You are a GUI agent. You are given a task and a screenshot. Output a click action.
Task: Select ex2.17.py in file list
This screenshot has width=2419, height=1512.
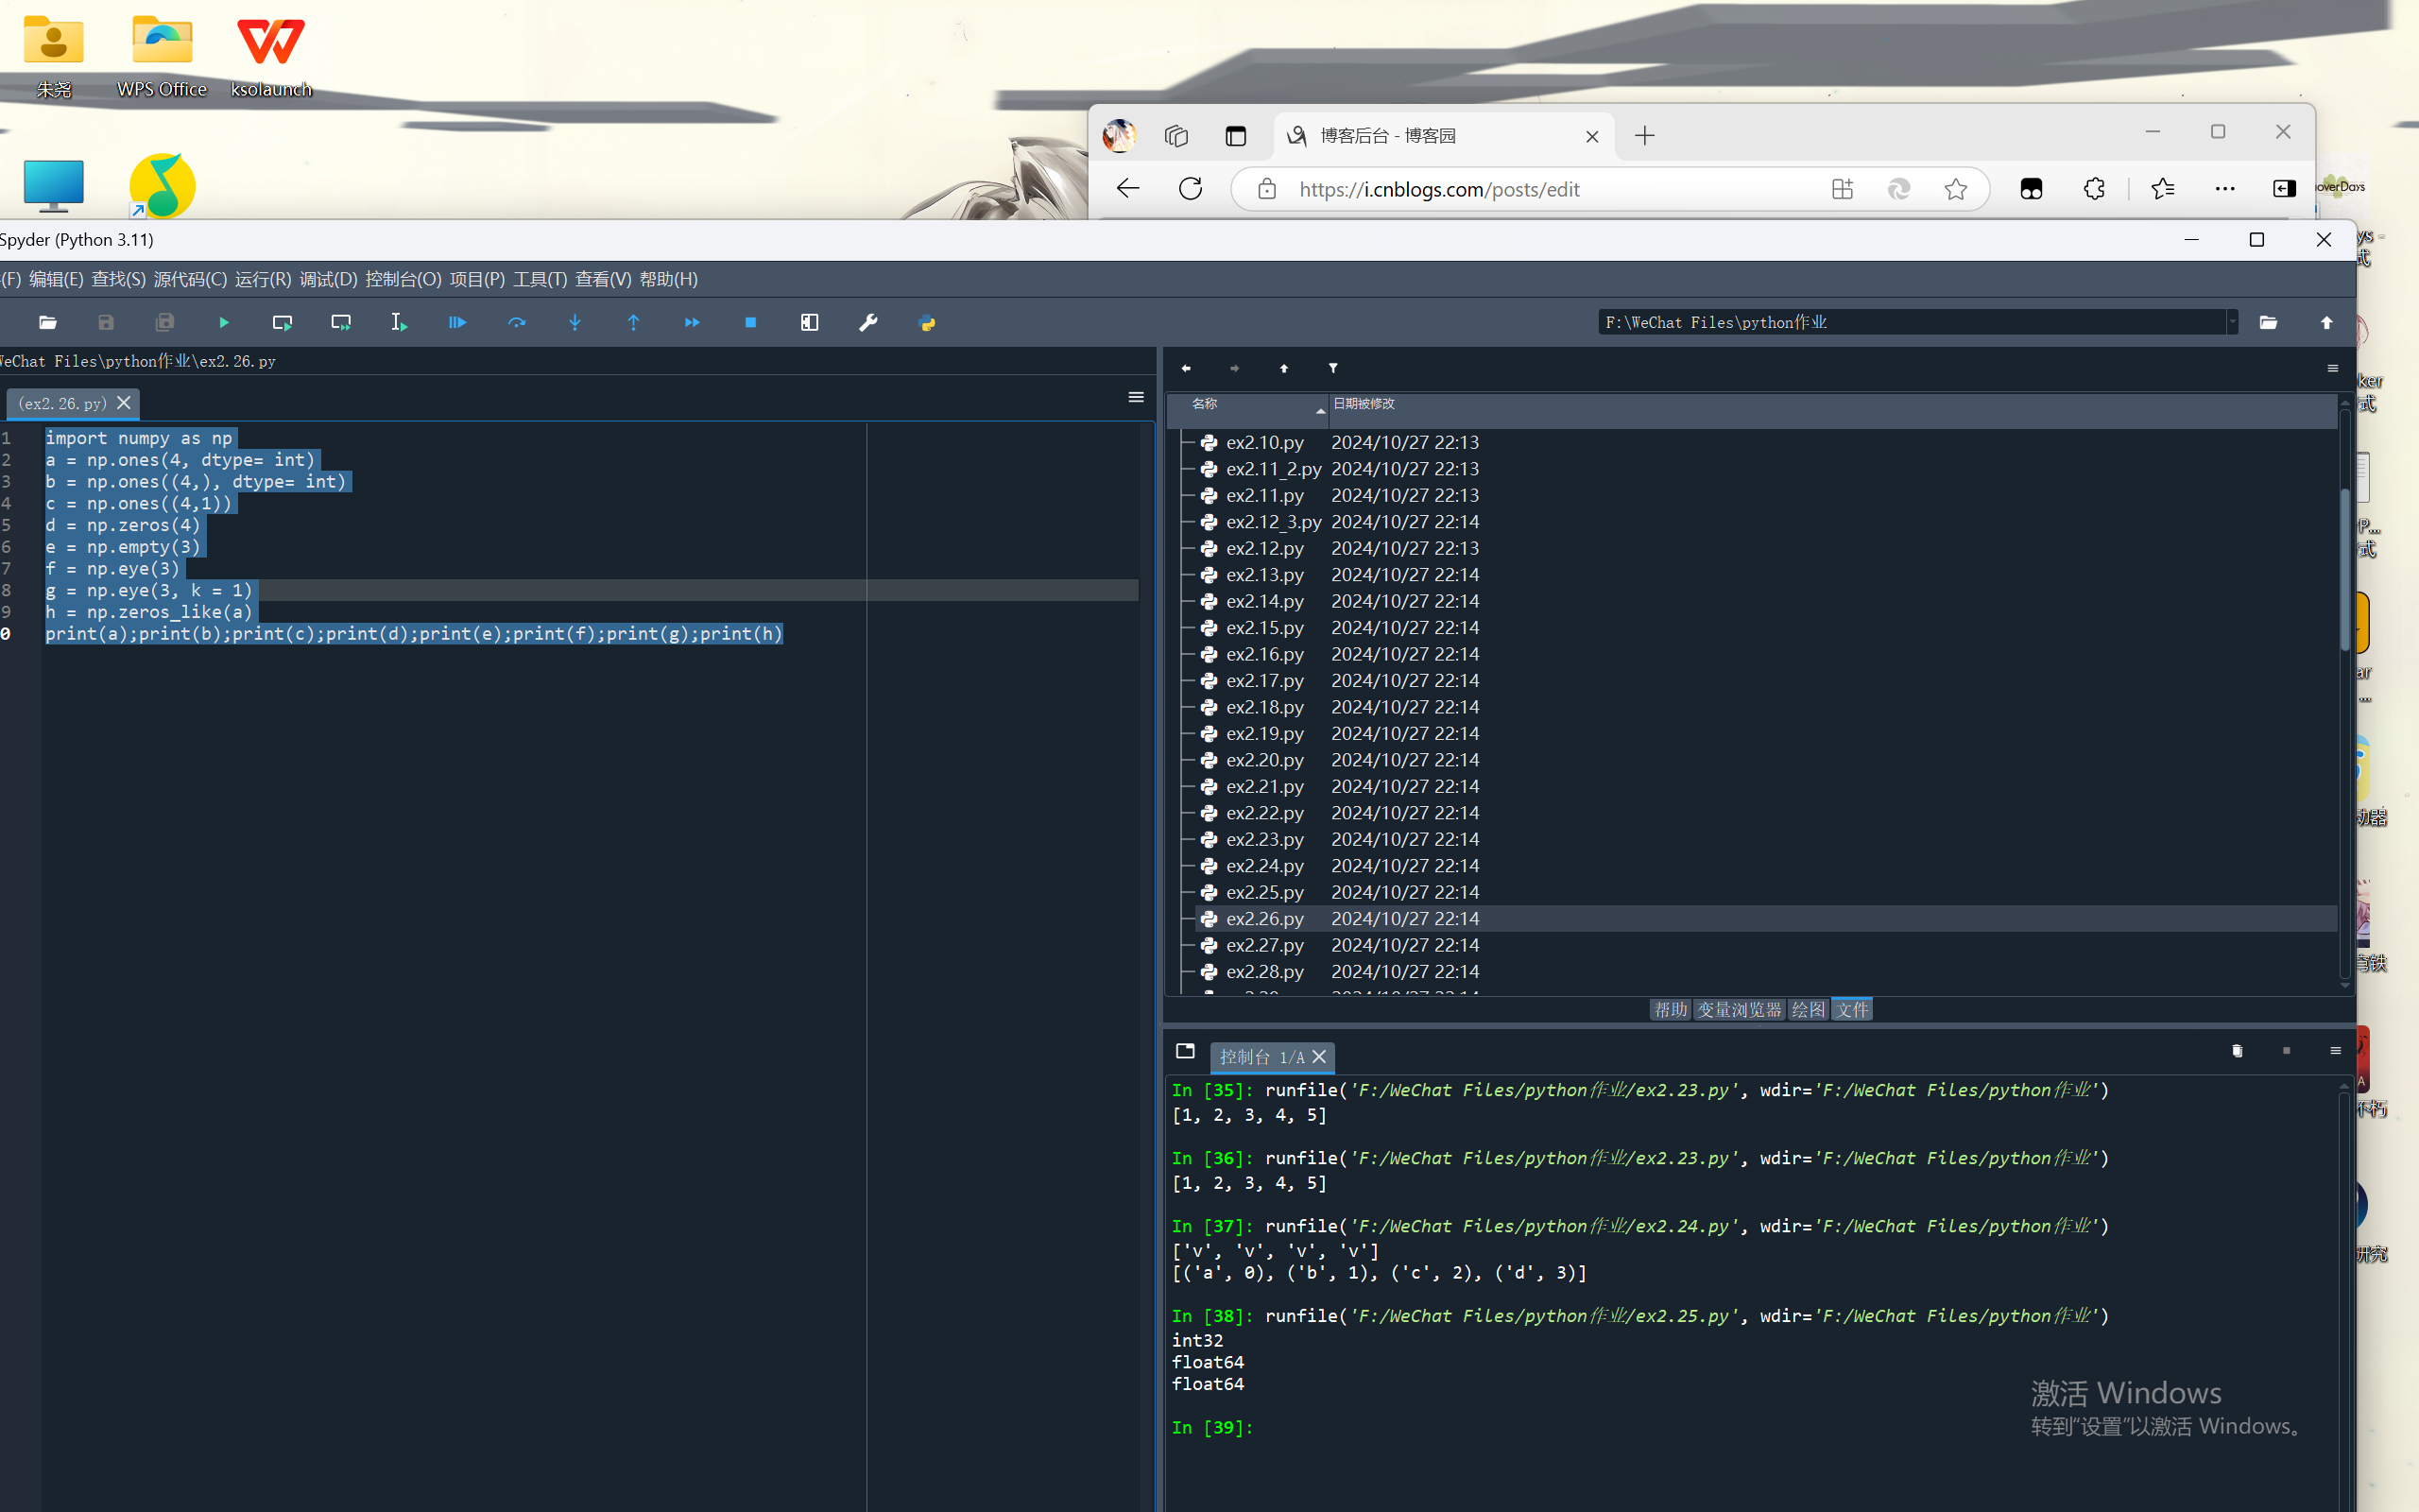[x=1264, y=681]
